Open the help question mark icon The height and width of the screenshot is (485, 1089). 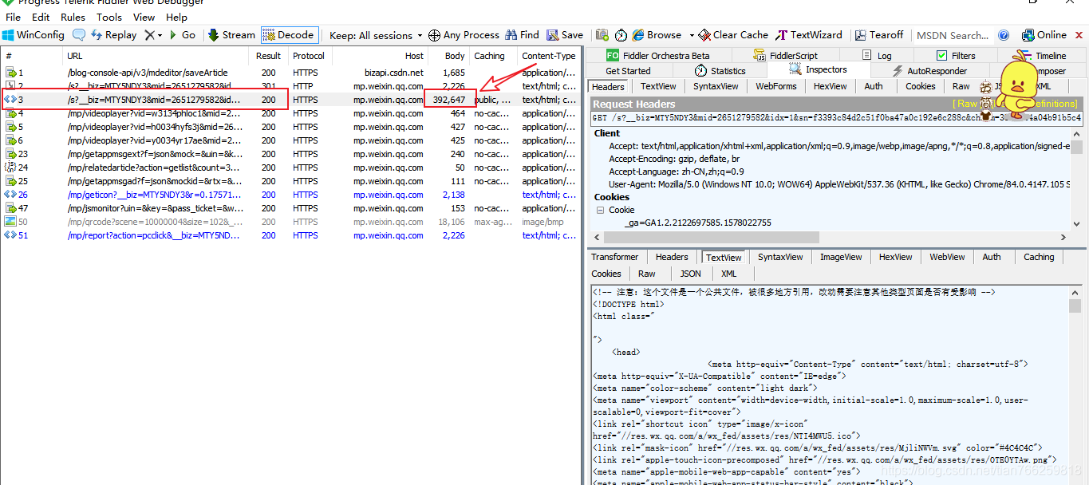[1004, 35]
